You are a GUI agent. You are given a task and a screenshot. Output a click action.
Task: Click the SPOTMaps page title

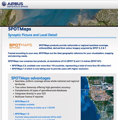click(20, 29)
